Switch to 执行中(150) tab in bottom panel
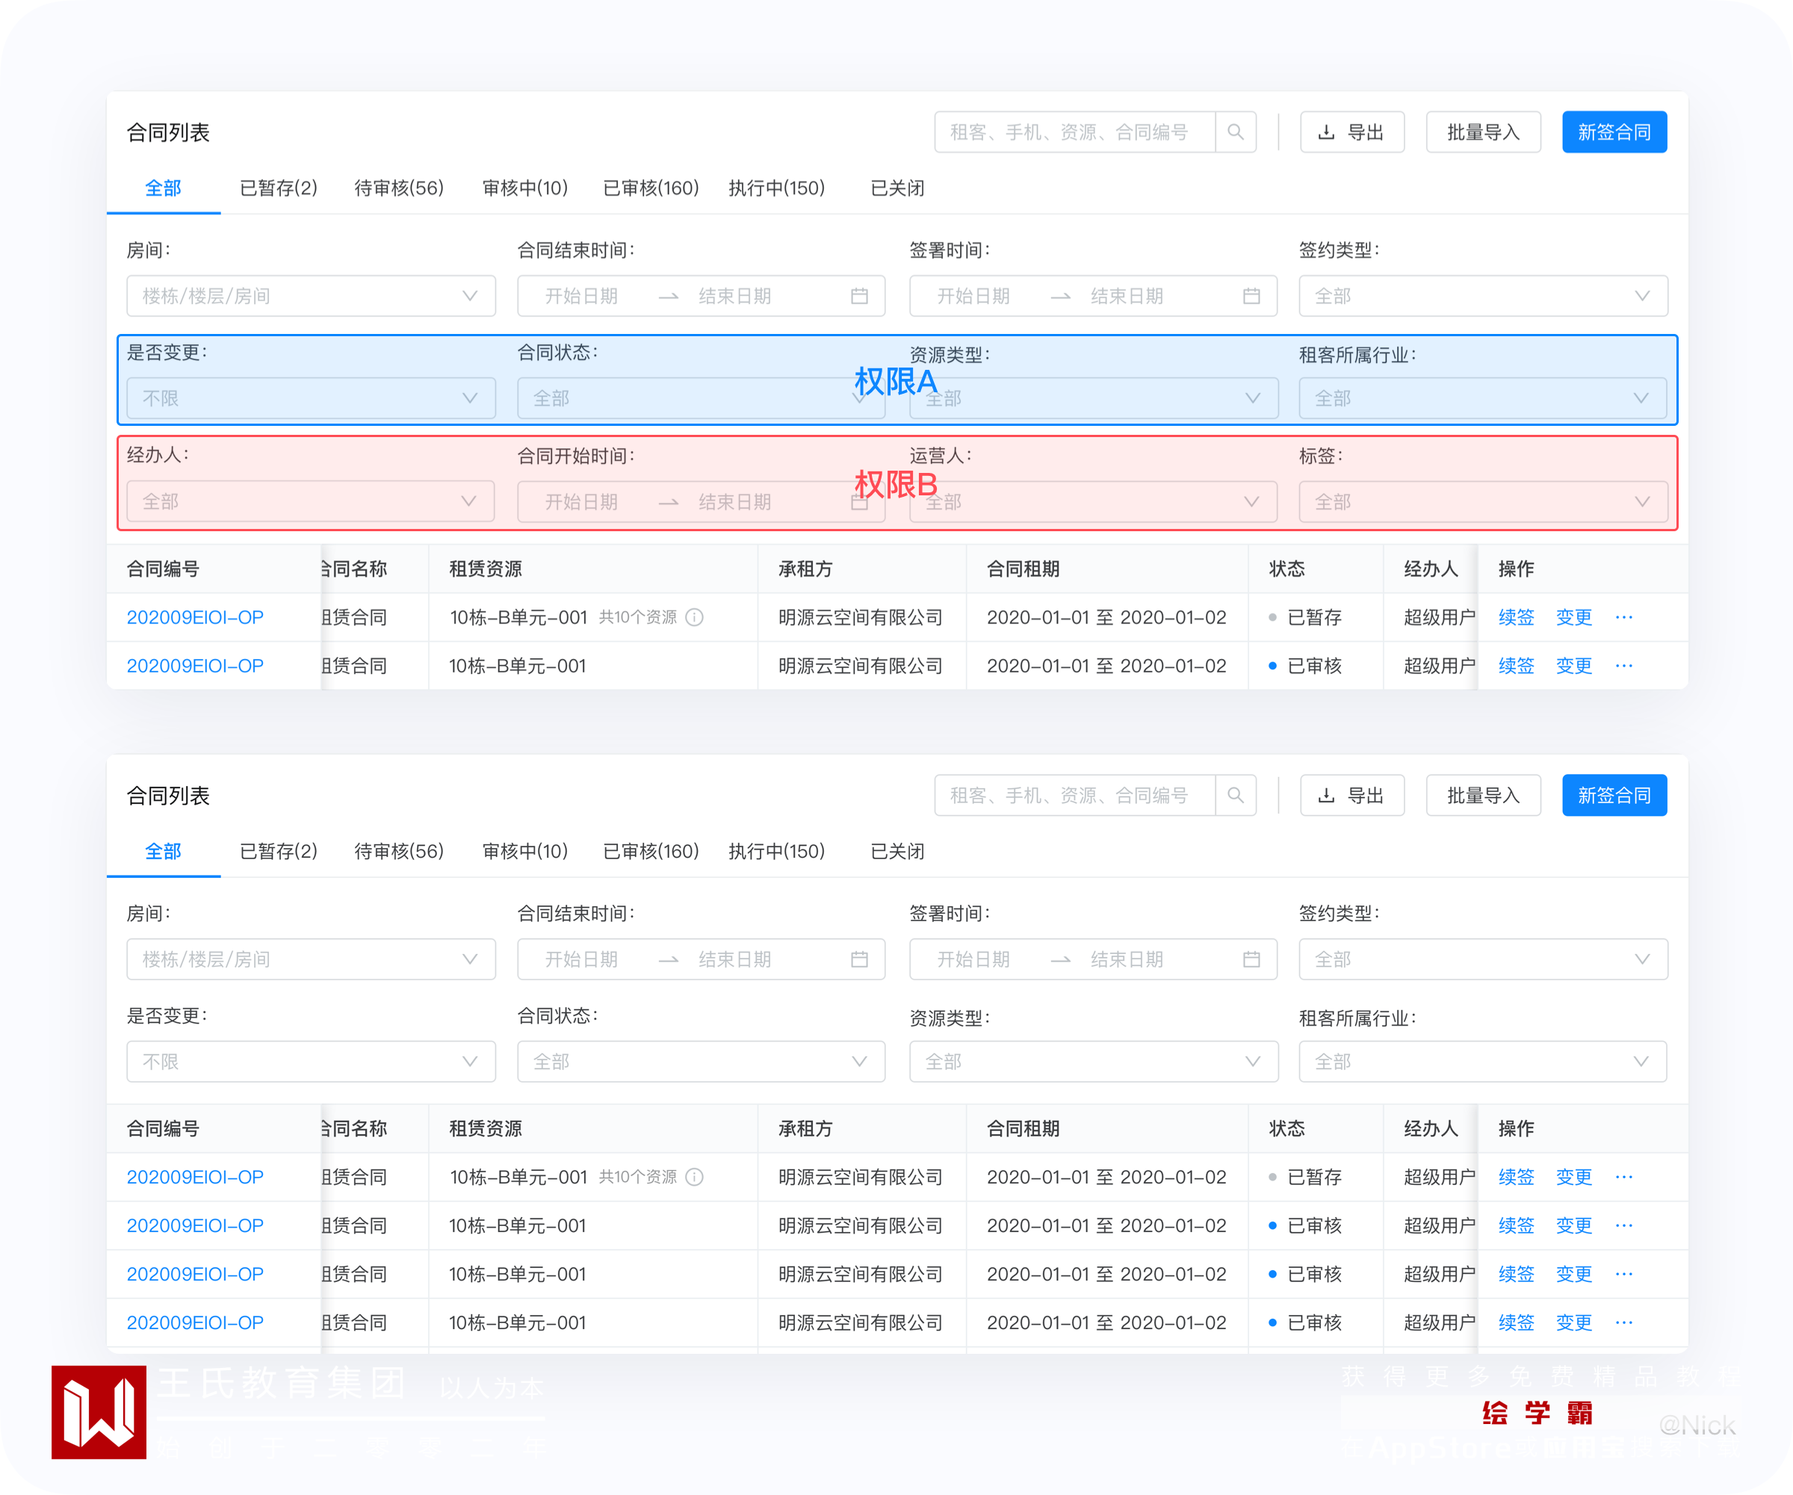Viewport: 1793px width, 1495px height. (x=776, y=851)
